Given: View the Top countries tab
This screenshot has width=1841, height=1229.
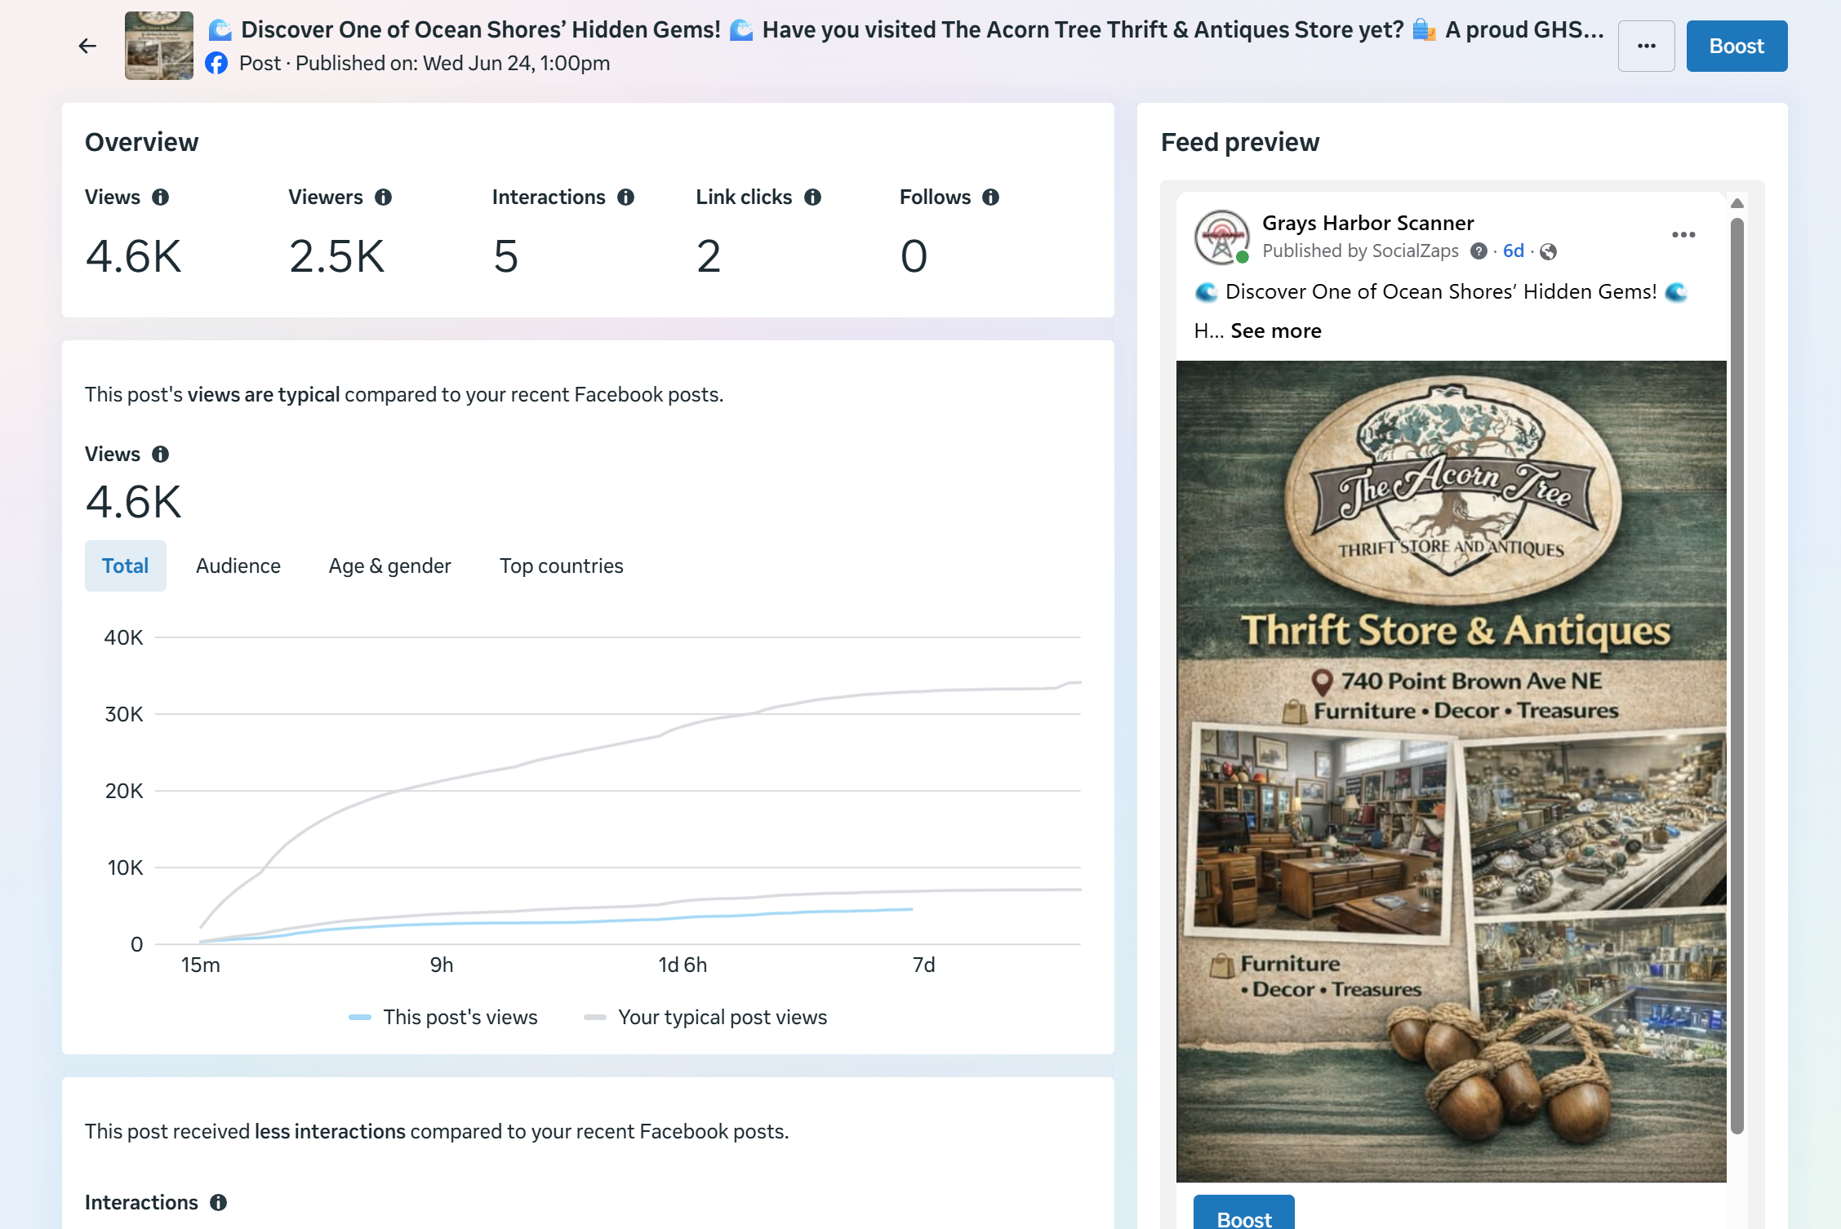Looking at the screenshot, I should click(x=562, y=566).
